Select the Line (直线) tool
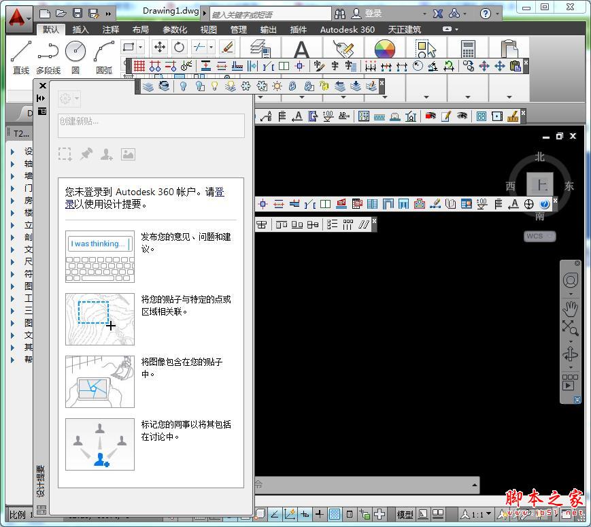Viewport: 591px width, 527px height. coord(21,56)
